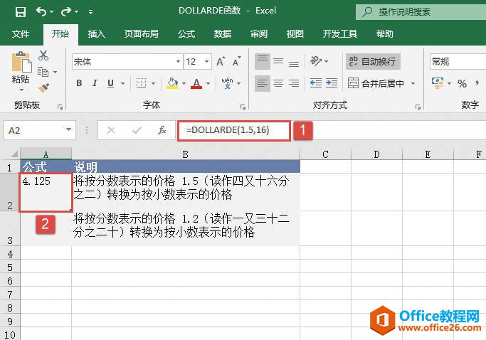Screen dimensions: 486x340
Task: Switch to the 帮助 ribbon tab
Action: coord(385,33)
